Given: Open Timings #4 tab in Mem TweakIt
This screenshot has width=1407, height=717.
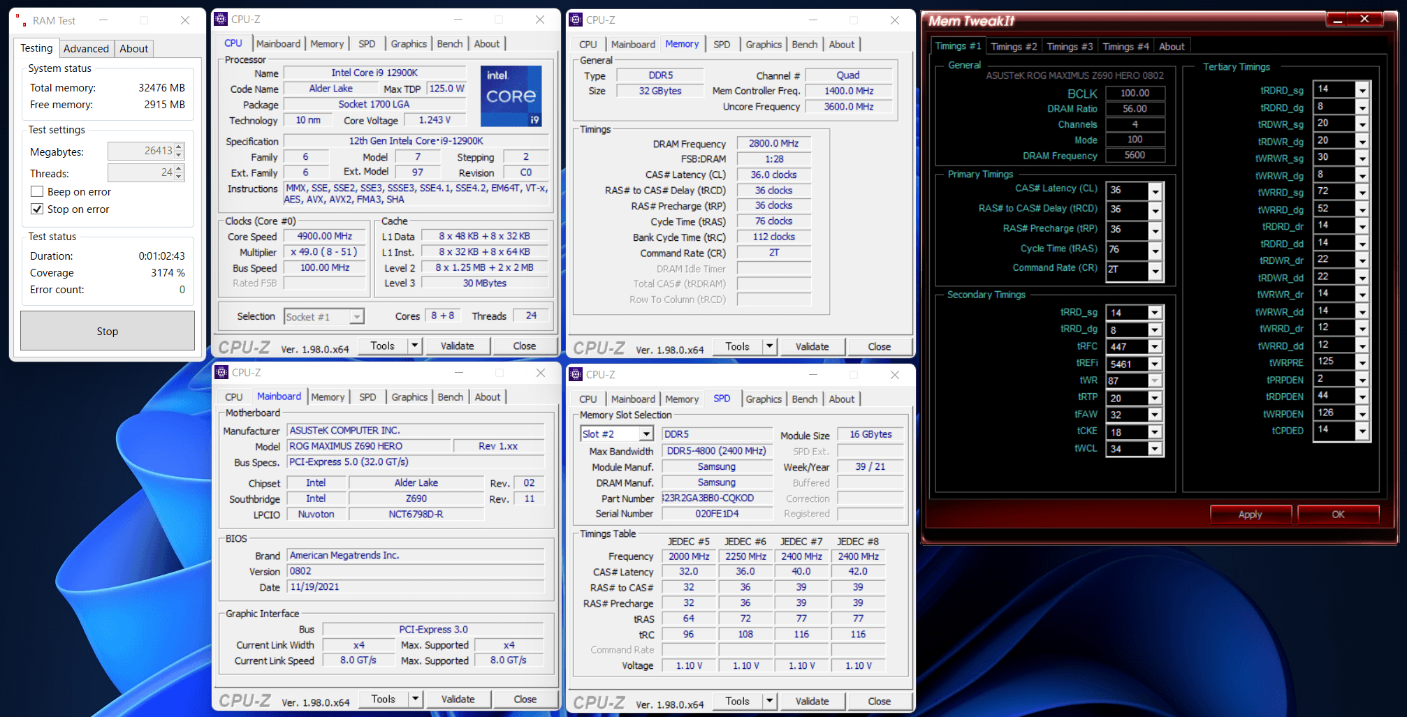Looking at the screenshot, I should 1125,46.
